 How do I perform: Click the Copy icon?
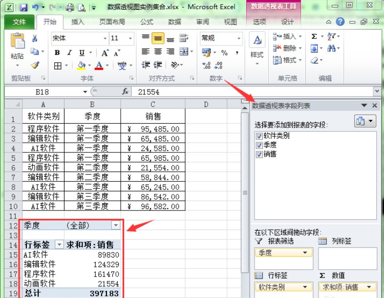click(x=35, y=51)
